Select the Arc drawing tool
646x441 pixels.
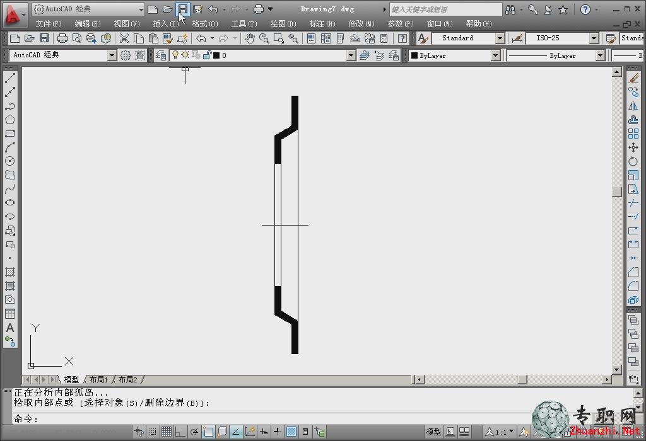[x=10, y=147]
